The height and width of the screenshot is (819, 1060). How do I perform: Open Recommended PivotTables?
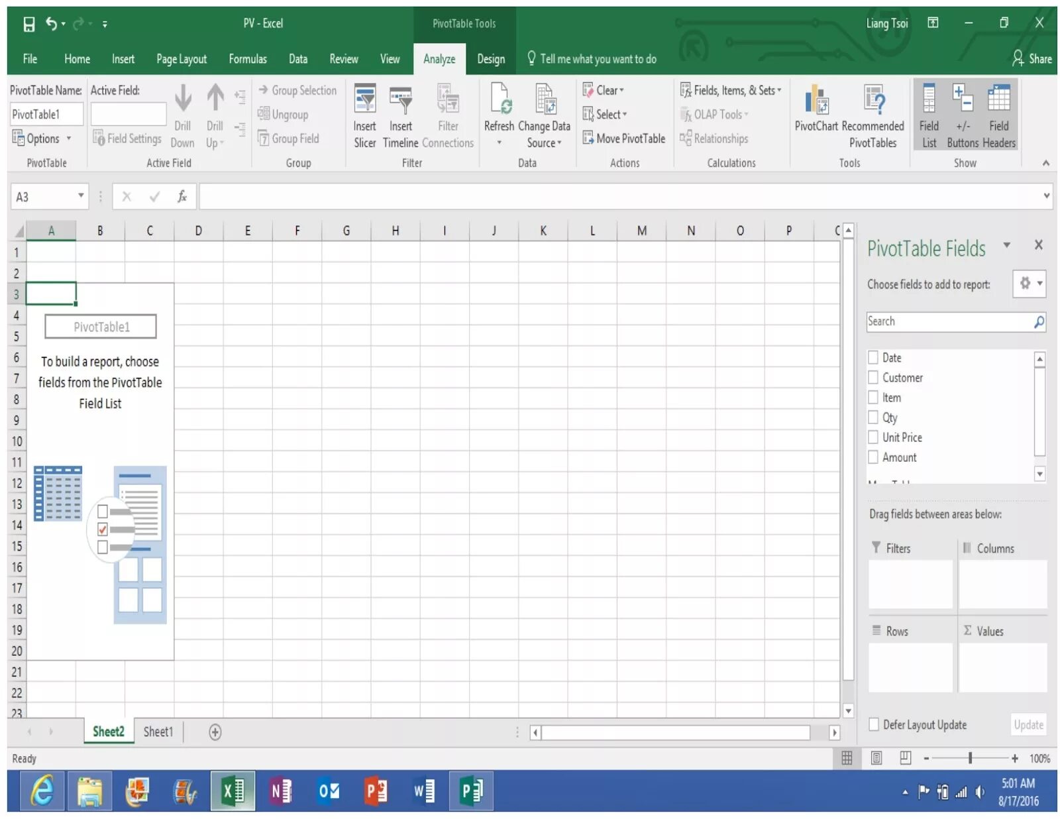pyautogui.click(x=873, y=117)
